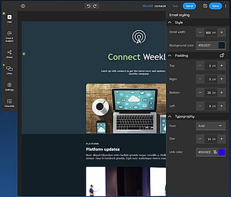Select the Platform updates heading
The width and height of the screenshot is (231, 197).
pos(103,149)
